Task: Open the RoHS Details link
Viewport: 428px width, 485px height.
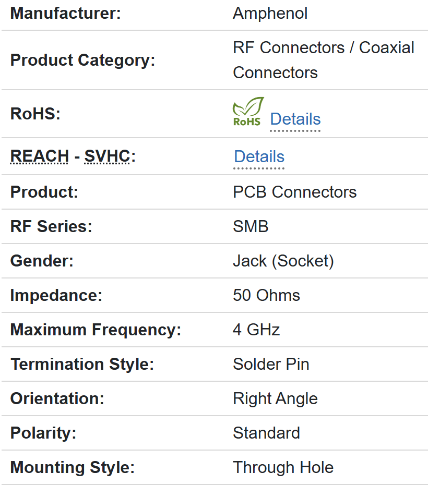Action: point(295,119)
